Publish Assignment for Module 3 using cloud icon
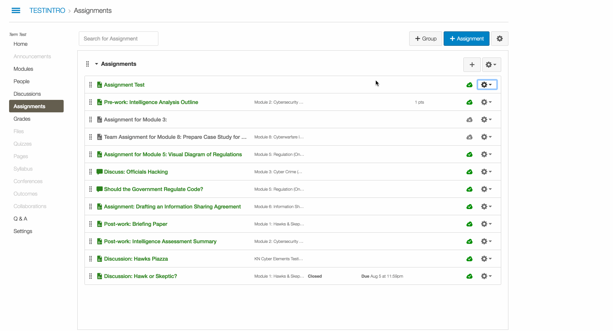Image resolution: width=613 pixels, height=331 pixels. 469,120
